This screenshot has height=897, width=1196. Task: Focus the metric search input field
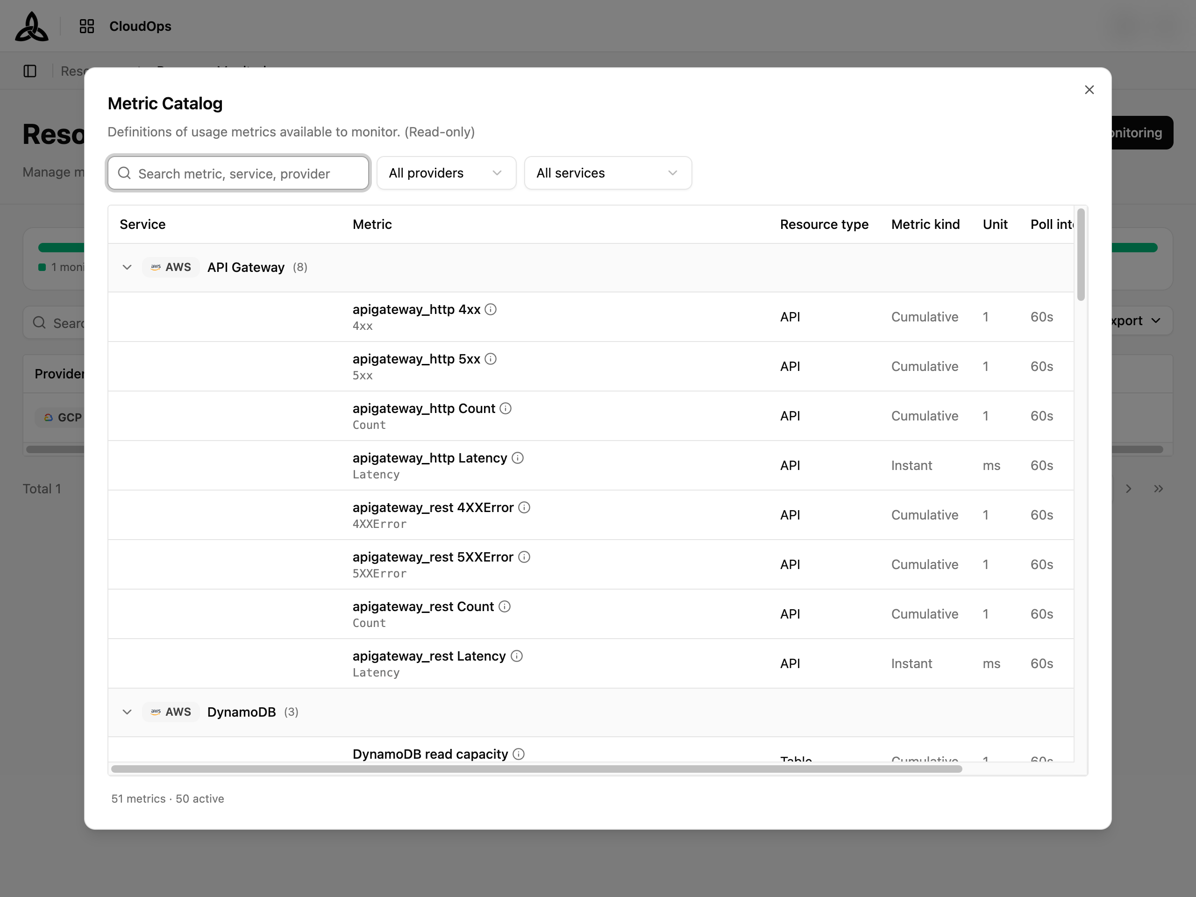[x=238, y=173]
